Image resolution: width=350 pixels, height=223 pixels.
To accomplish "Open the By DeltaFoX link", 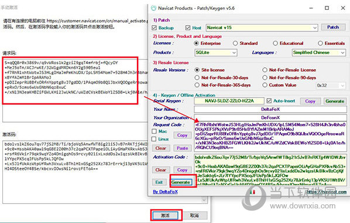I will pos(166,191).
